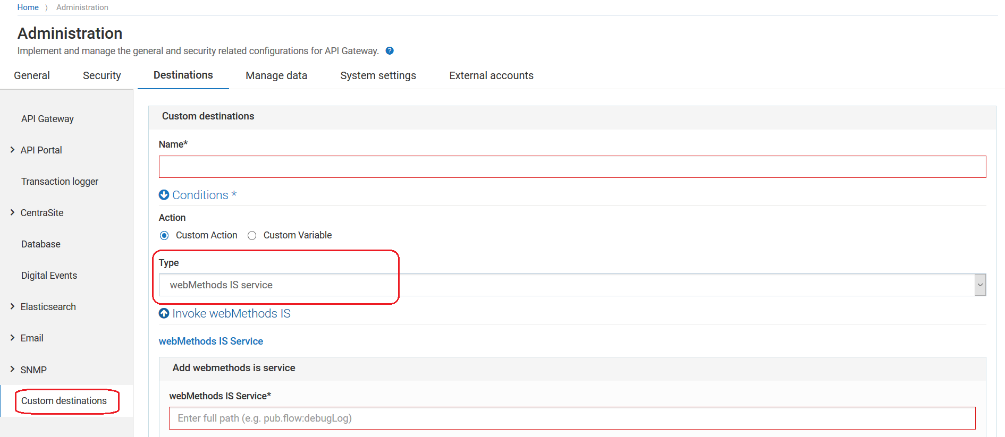The image size is (1005, 437).
Task: Switch to the General tab
Action: point(32,75)
